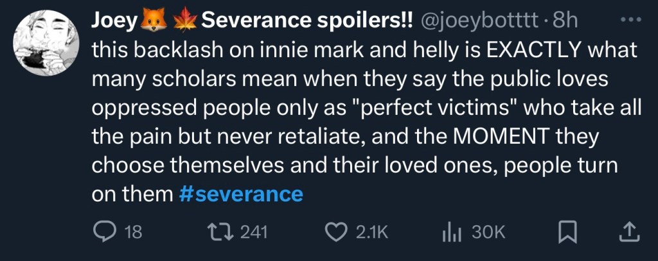658x261 pixels.
Task: Click the maple leaf emoji in the name
Action: pos(184,21)
